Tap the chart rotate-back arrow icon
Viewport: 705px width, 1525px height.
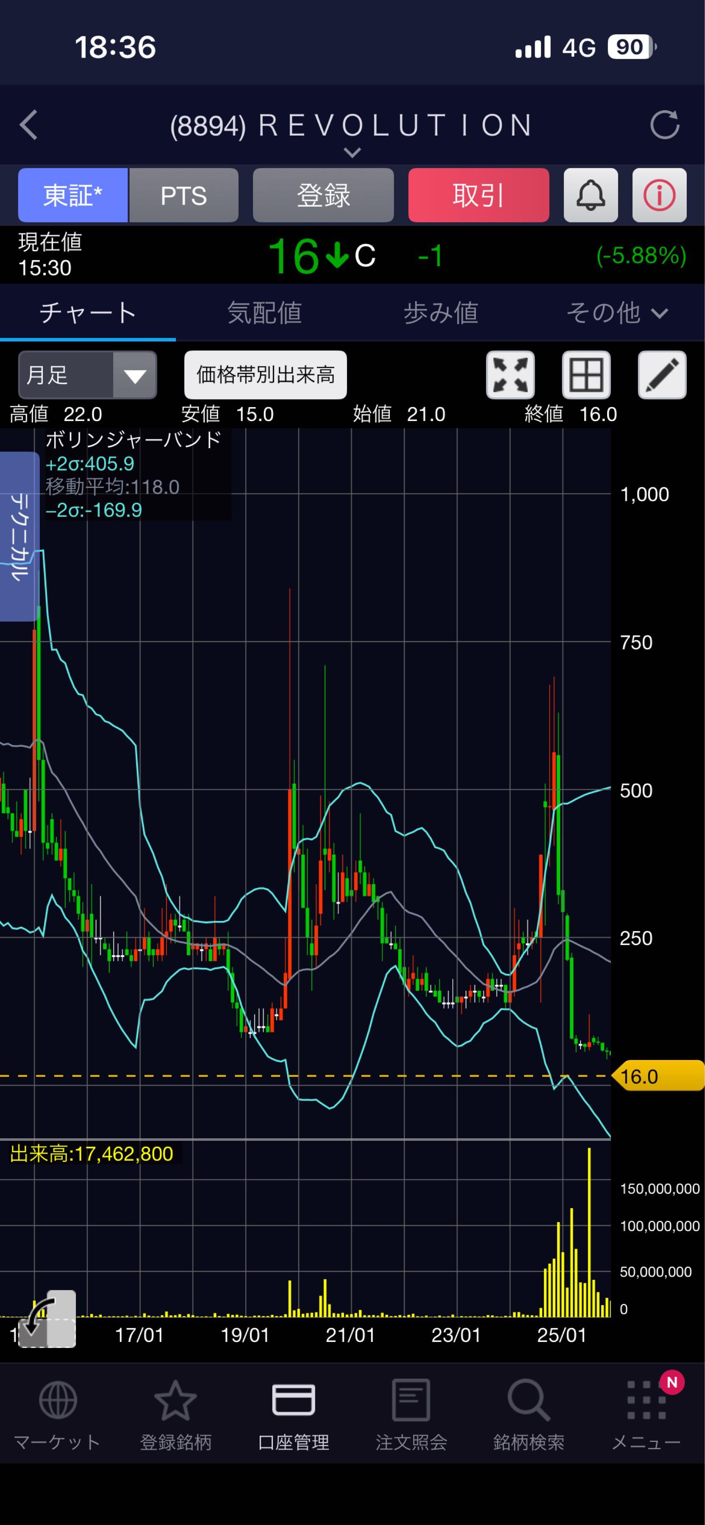click(x=46, y=1318)
